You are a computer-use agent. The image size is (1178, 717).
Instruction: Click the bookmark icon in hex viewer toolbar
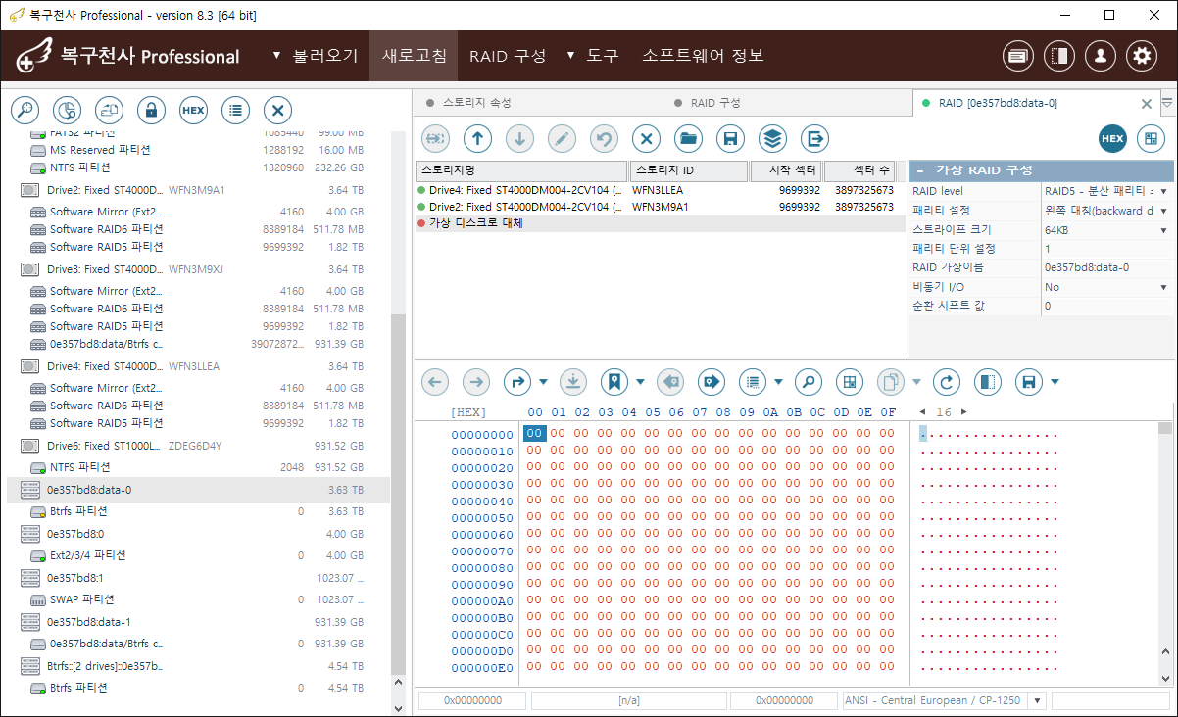tap(614, 382)
